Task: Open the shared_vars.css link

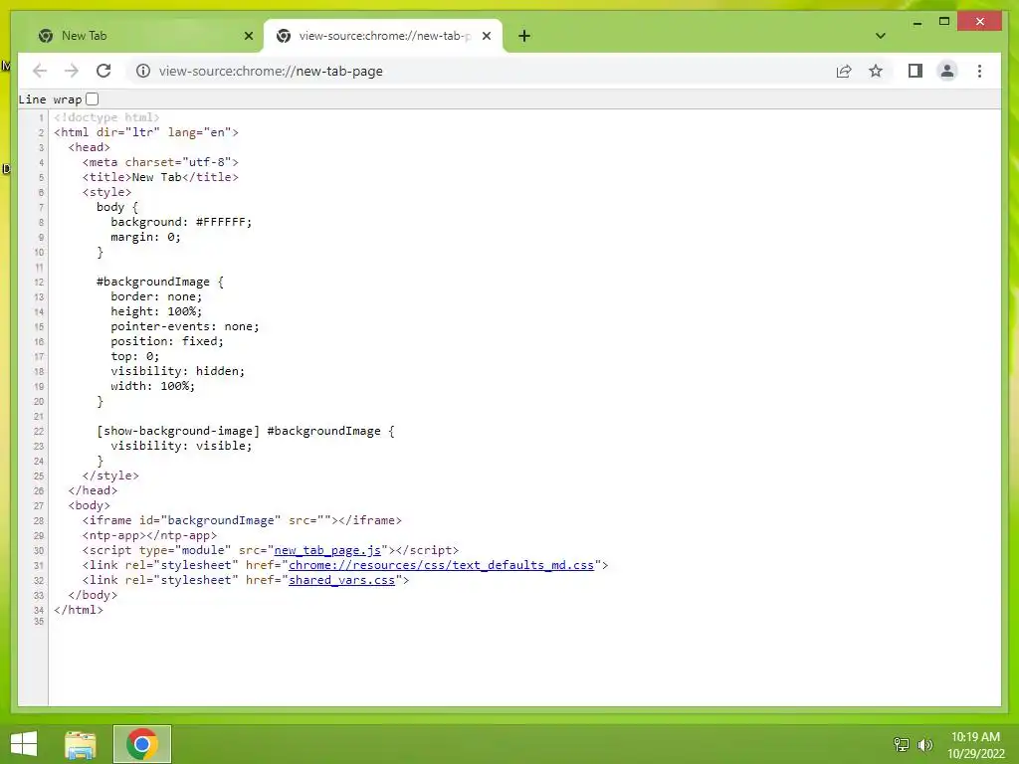Action: pos(342,580)
